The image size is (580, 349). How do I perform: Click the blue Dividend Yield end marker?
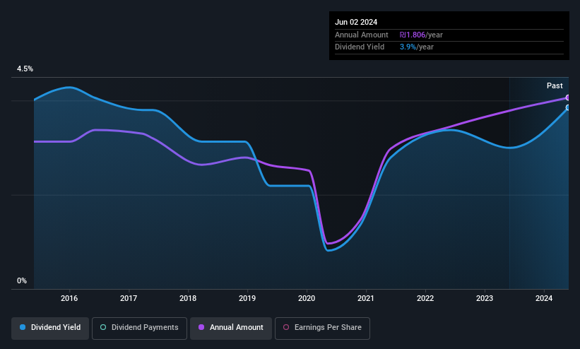(x=568, y=107)
